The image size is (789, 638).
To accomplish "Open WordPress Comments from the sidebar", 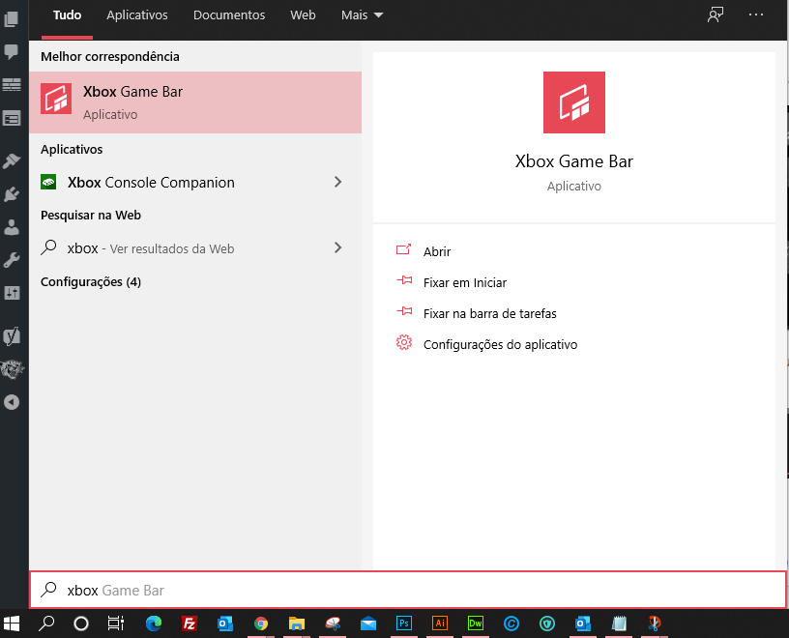I will (x=11, y=51).
